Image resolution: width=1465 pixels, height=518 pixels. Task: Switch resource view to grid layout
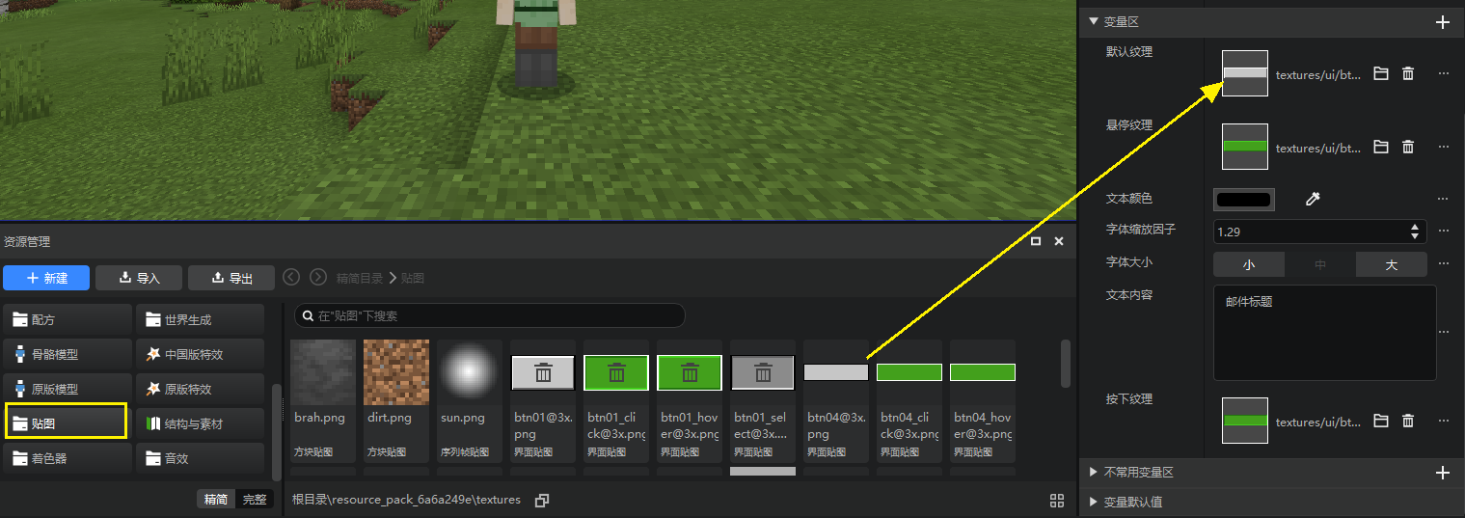(1057, 500)
